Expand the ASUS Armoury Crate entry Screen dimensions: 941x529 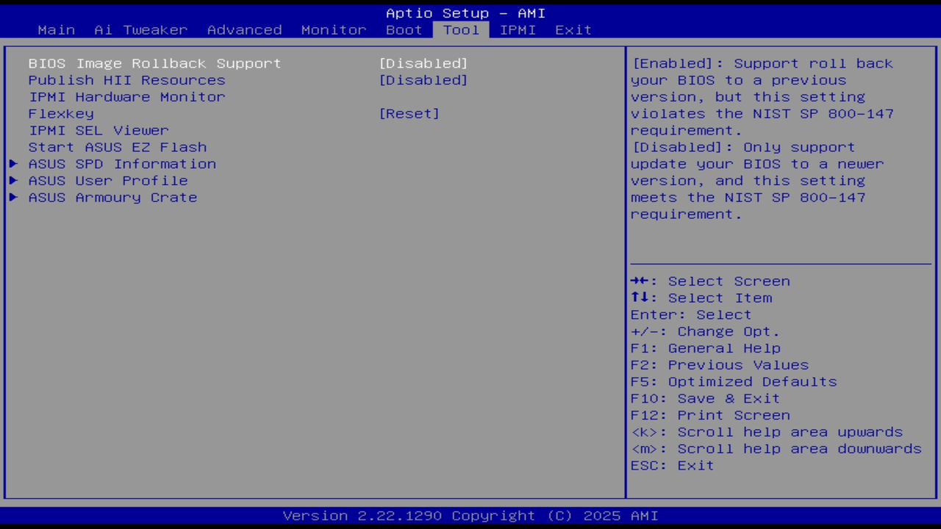(x=112, y=197)
